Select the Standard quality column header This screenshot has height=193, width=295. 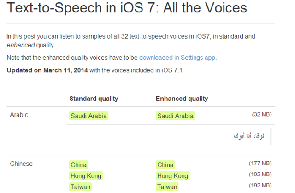click(x=94, y=99)
